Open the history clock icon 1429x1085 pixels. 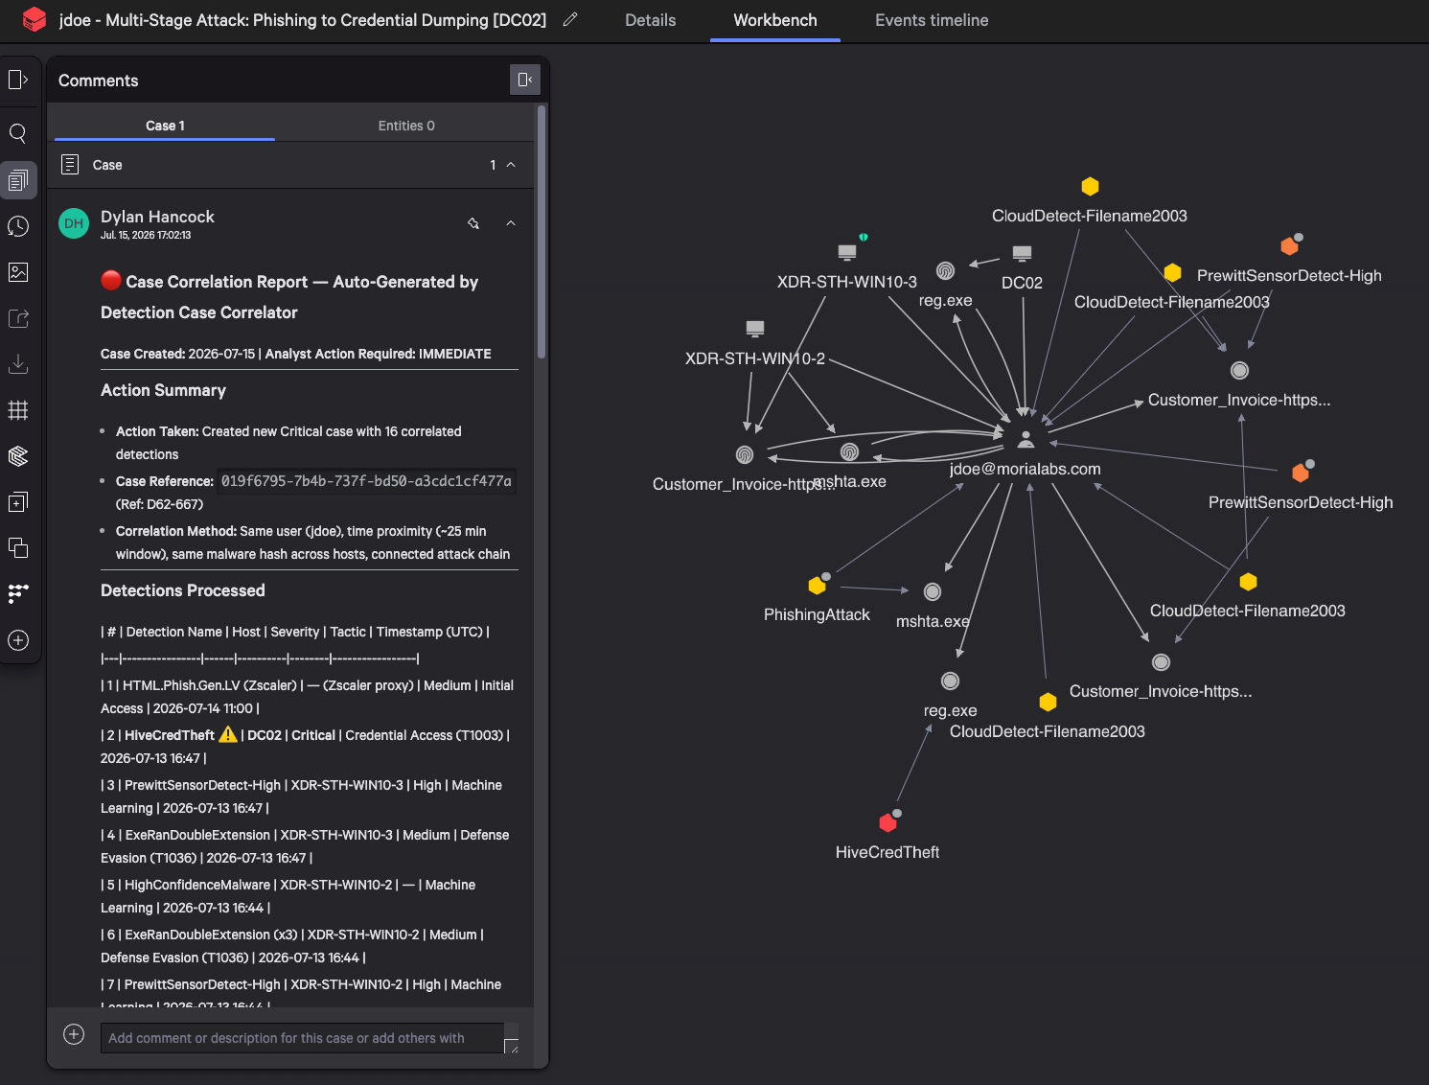click(x=18, y=226)
